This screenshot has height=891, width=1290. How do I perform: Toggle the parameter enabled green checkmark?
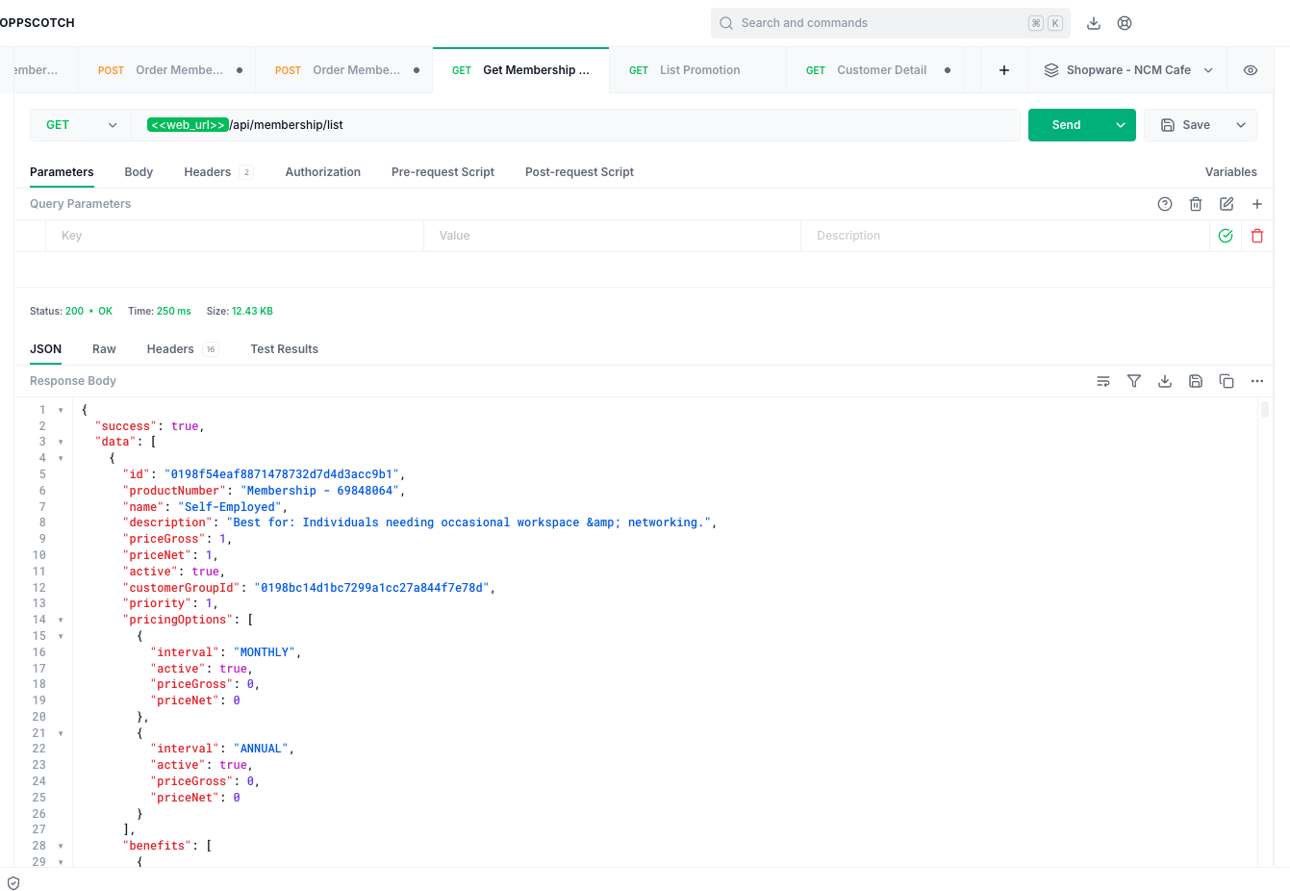pyautogui.click(x=1226, y=236)
